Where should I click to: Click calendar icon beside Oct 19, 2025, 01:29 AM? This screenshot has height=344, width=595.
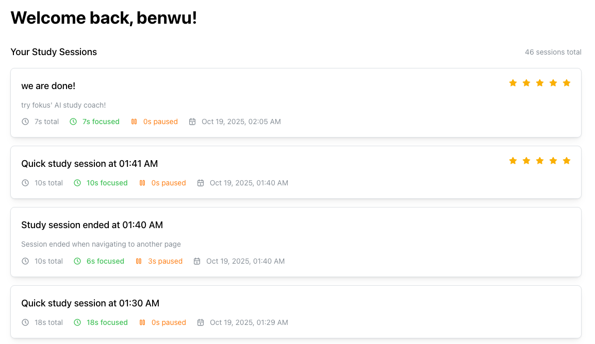(201, 322)
